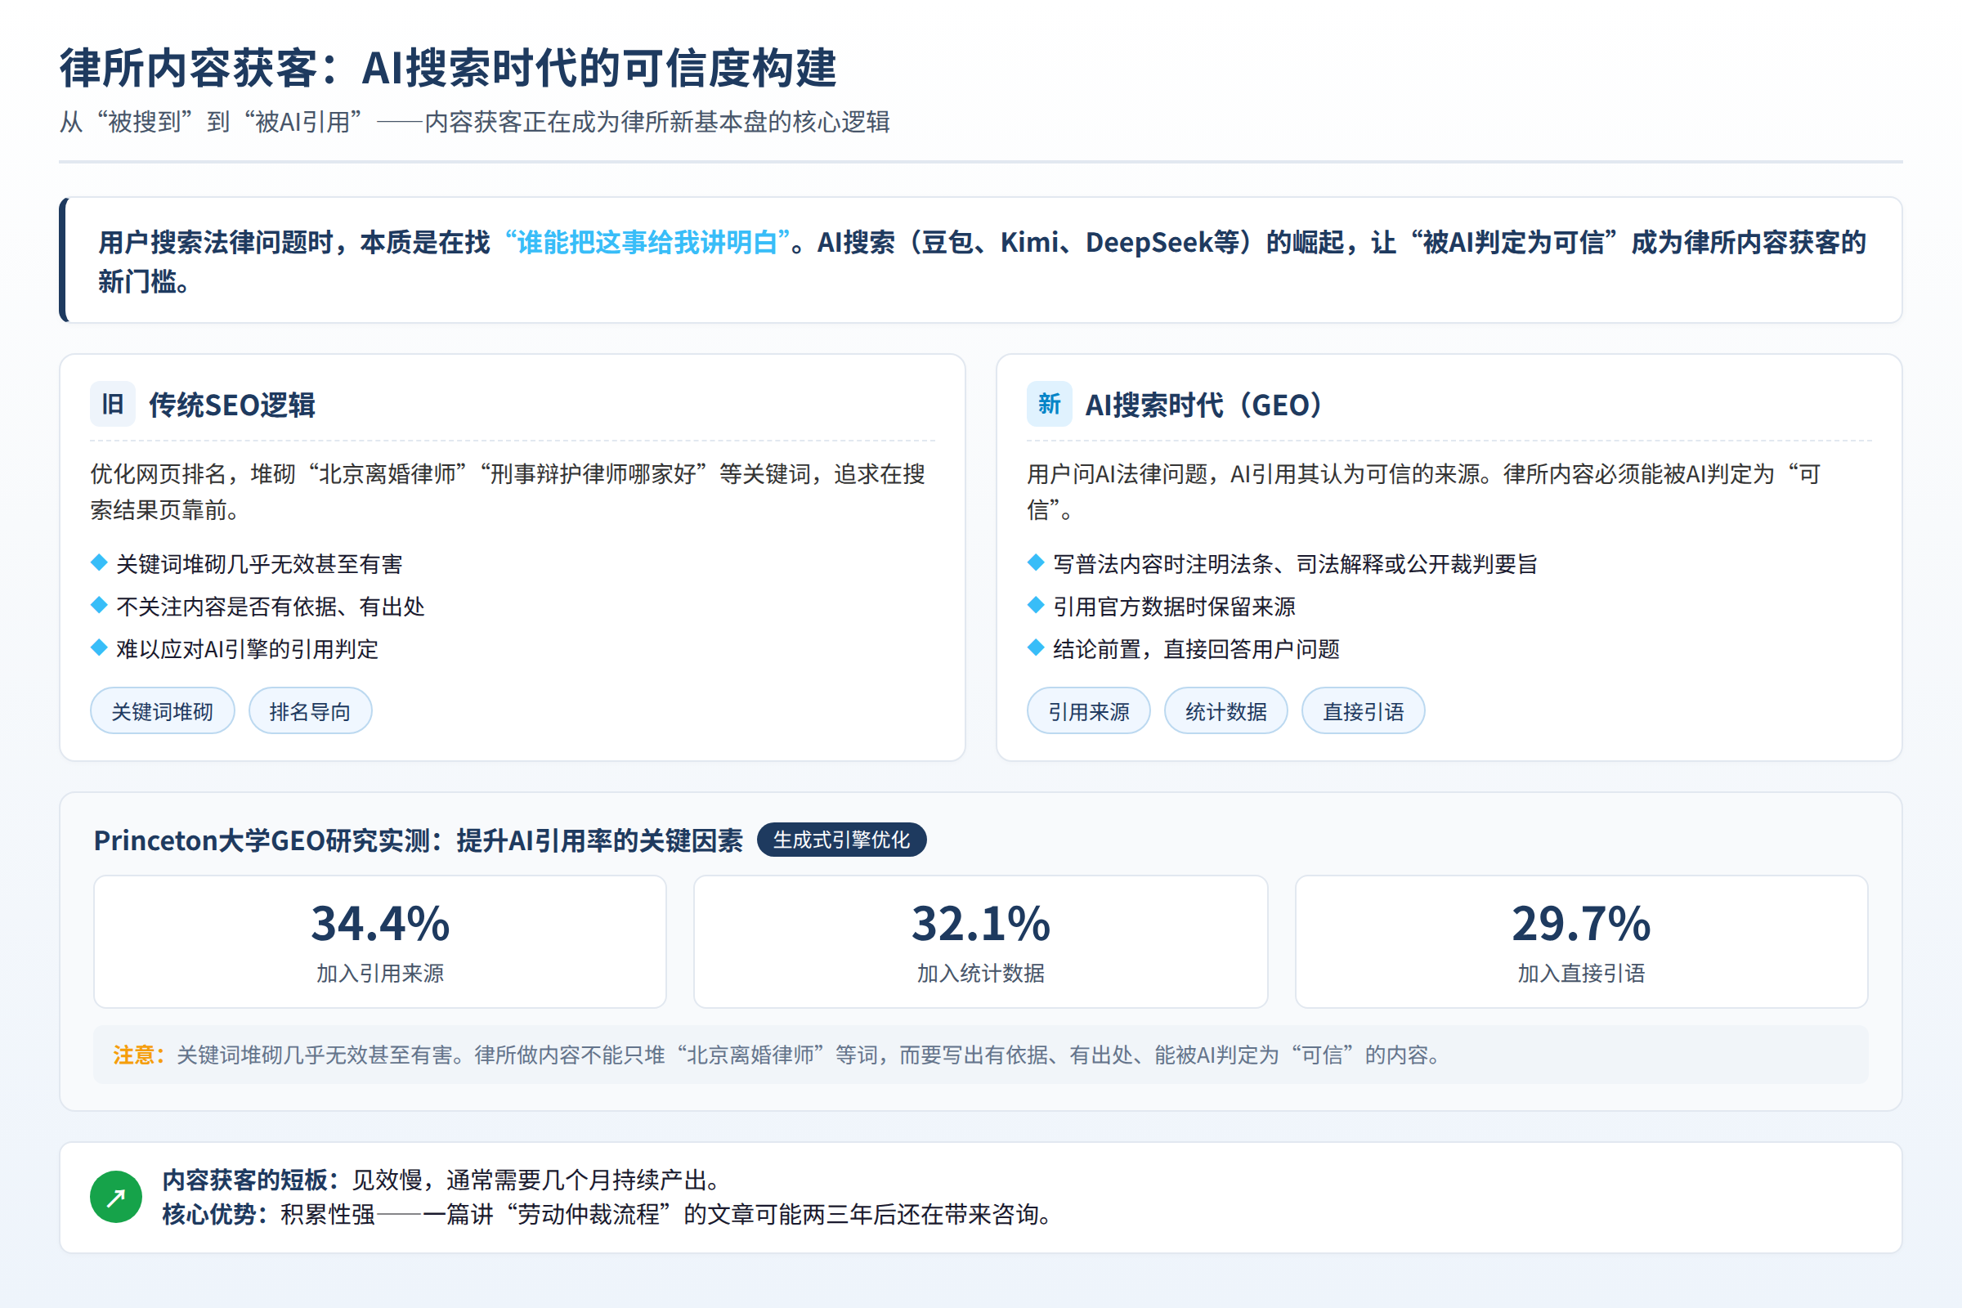This screenshot has width=1962, height=1308.
Task: Click the heading AI搜索时代（GEO）
Action: 1203,405
